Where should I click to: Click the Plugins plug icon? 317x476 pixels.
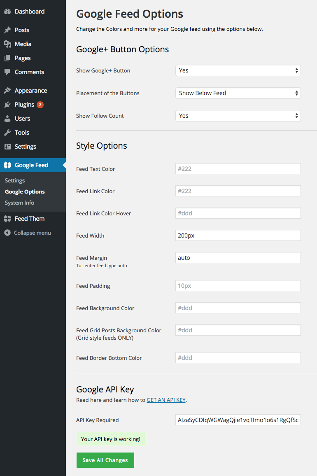tap(7, 105)
